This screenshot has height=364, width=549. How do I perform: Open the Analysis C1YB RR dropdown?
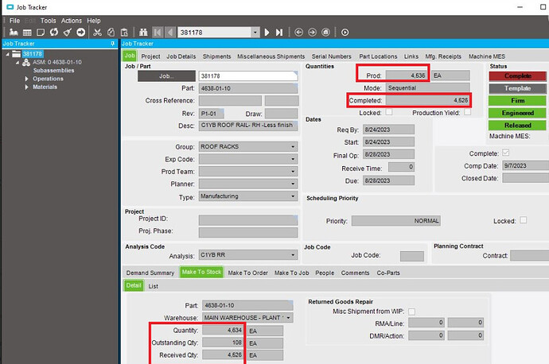[x=293, y=255]
